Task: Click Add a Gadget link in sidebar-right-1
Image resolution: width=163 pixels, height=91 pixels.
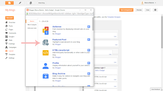Action: tap(100, 70)
